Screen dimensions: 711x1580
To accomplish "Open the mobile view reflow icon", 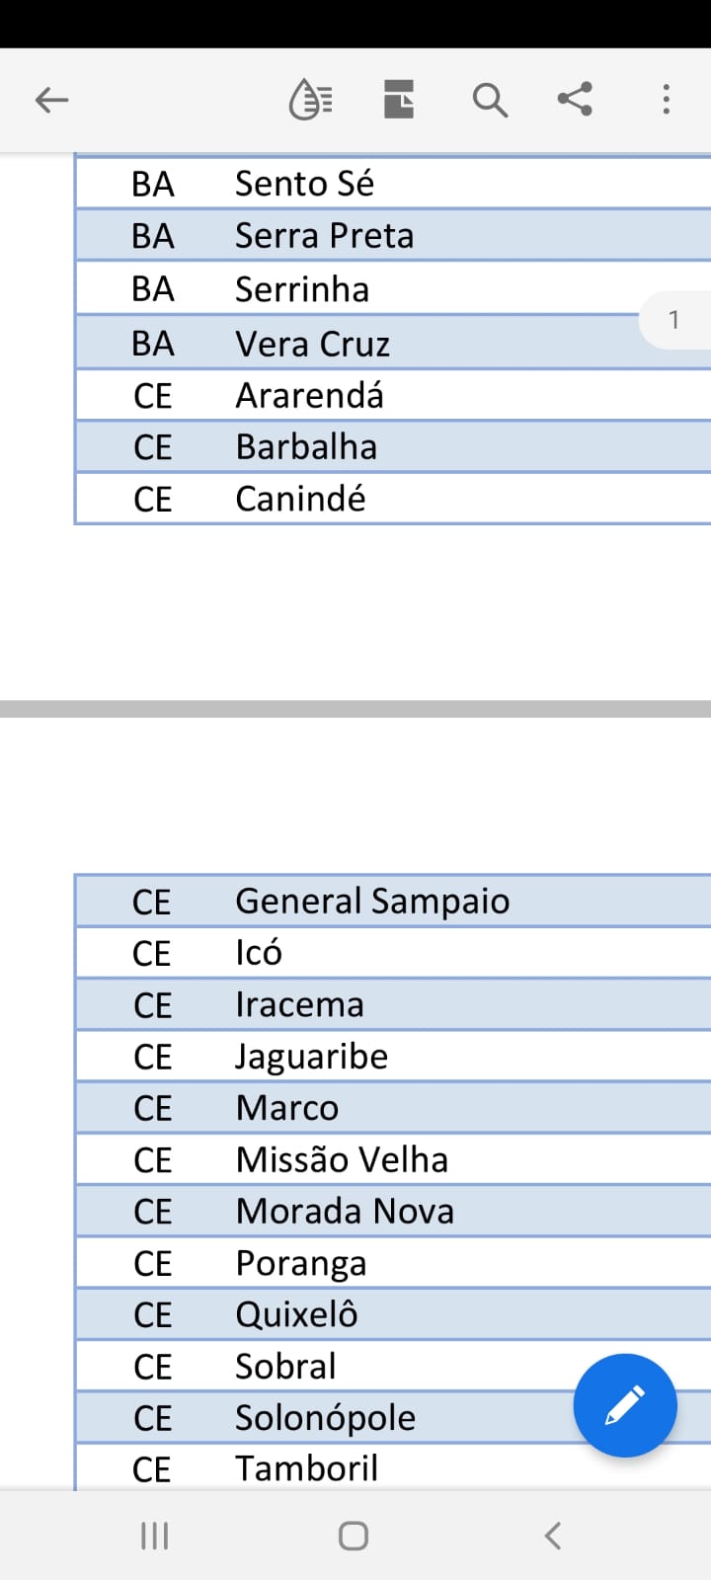I will (310, 100).
